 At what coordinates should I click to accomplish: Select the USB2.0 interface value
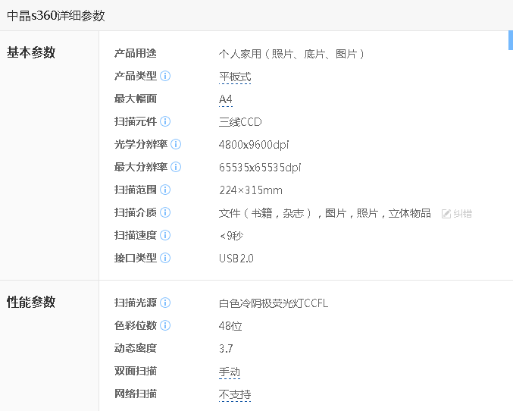236,259
